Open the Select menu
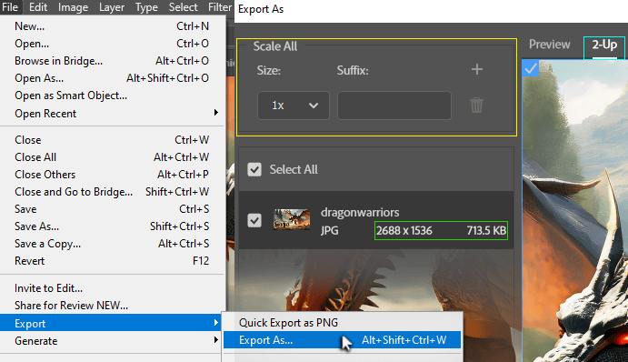This screenshot has height=362, width=628. 183,7
